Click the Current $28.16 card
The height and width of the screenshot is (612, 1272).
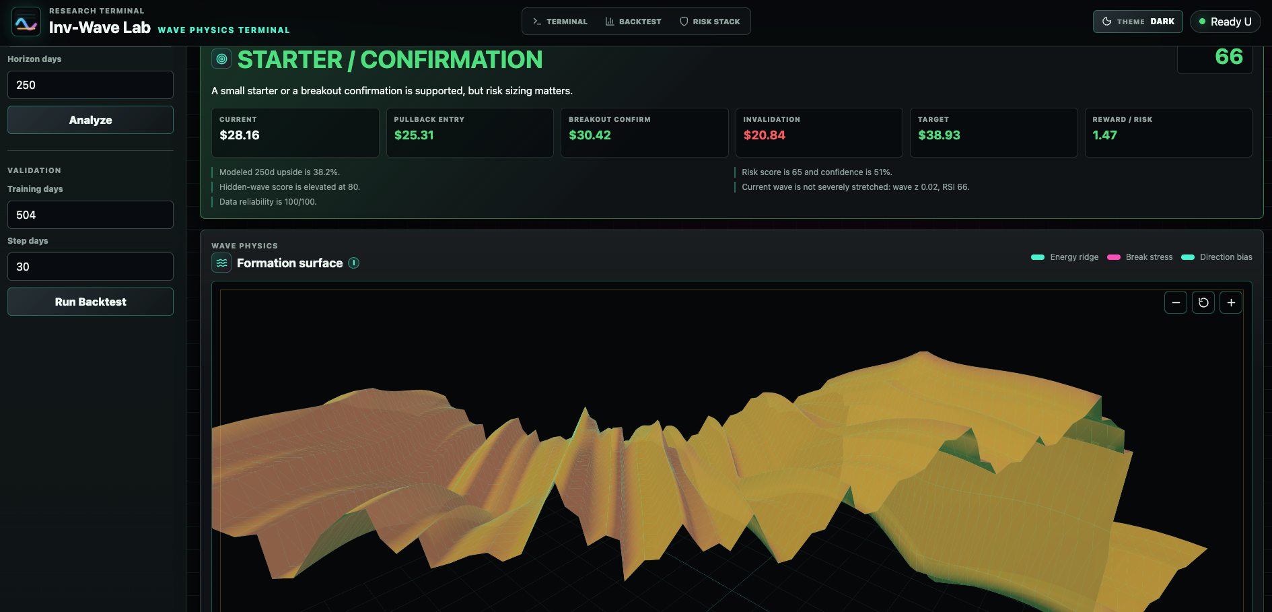point(295,133)
